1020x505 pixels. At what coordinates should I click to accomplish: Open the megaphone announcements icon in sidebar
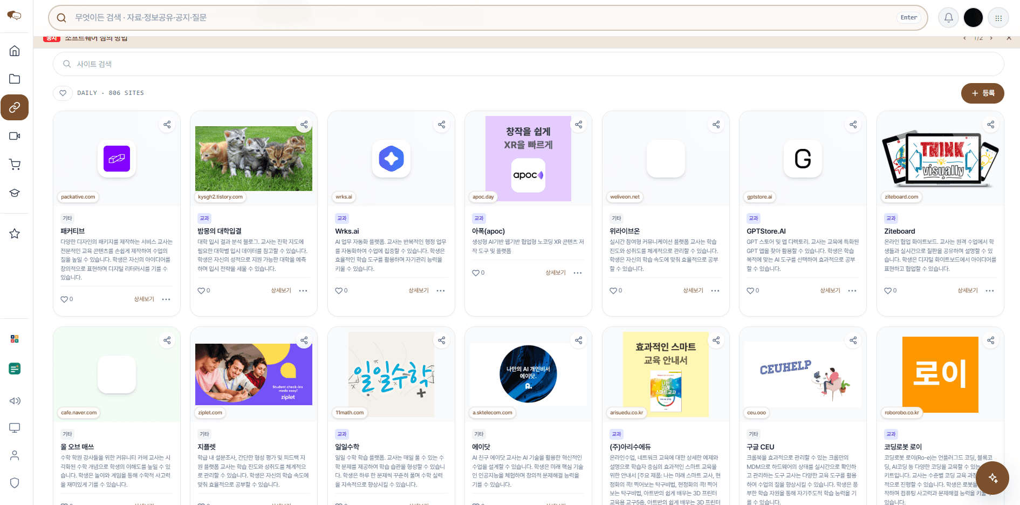15,401
